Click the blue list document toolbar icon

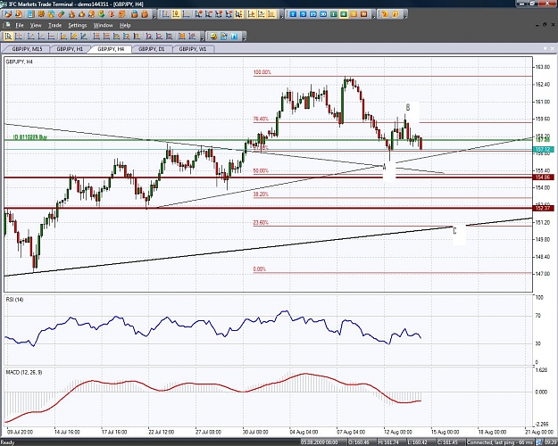31,14
